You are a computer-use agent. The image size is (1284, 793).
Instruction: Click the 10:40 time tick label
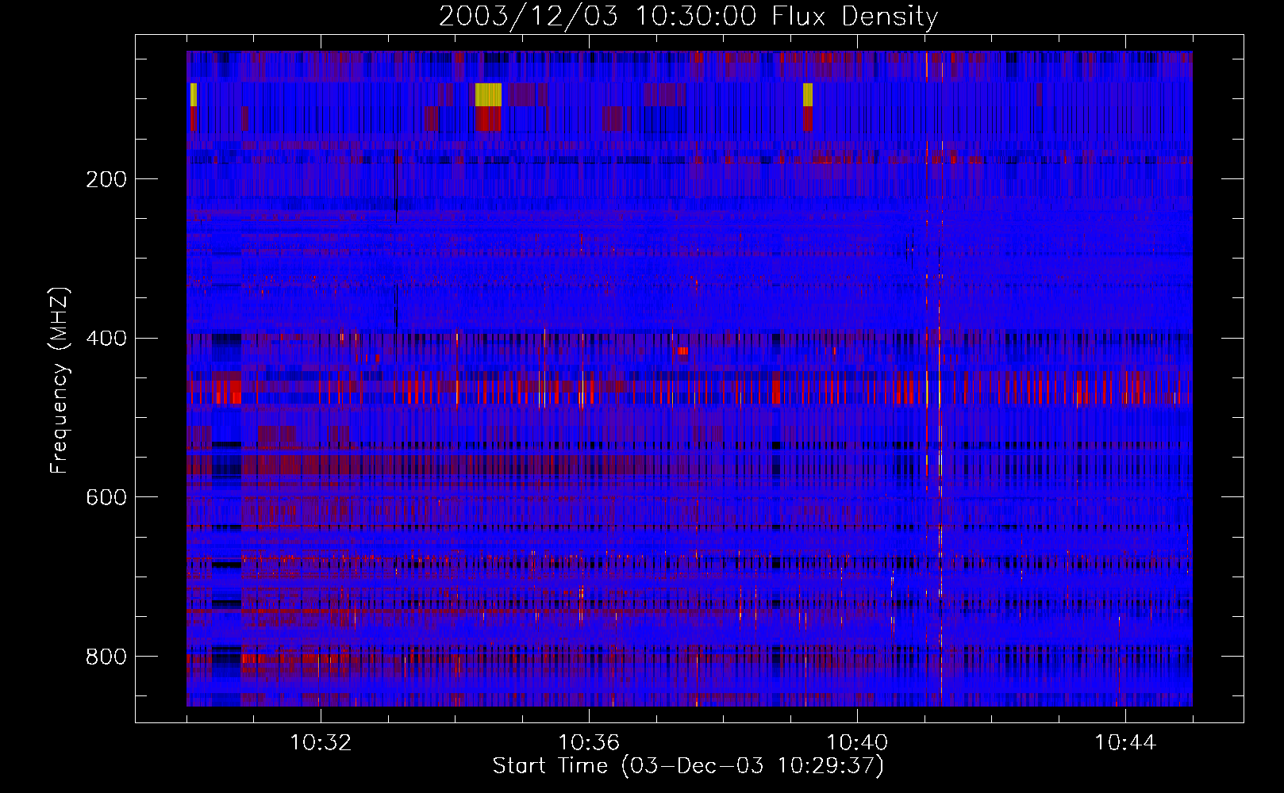(857, 742)
